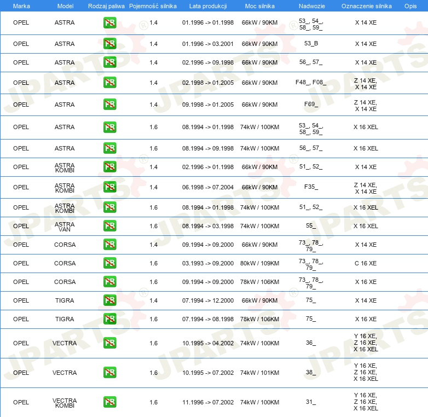The width and height of the screenshot is (428, 417).
Task: Click the 11.1996 -> 07.2002 date cell
Action: [208, 402]
